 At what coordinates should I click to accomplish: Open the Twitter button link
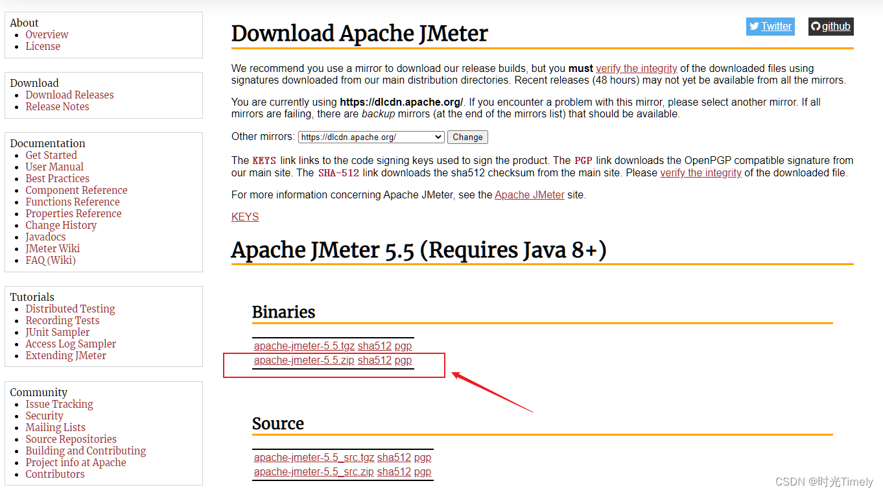770,27
